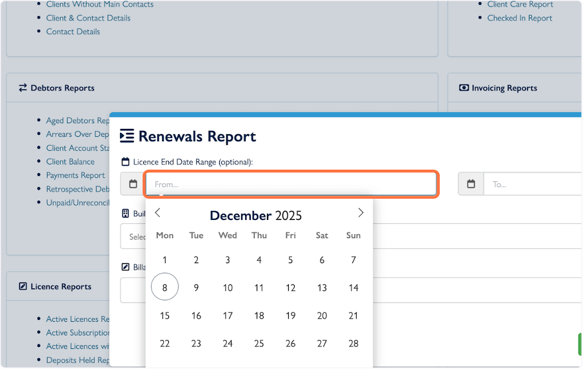
Task: Focus the To date input field
Action: click(x=532, y=184)
